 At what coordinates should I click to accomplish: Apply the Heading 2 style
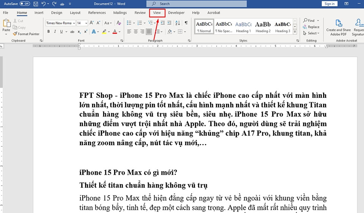263,27
